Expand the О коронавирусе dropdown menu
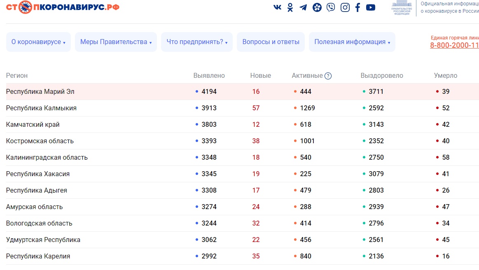Image resolution: width=479 pixels, height=270 pixels. 38,42
